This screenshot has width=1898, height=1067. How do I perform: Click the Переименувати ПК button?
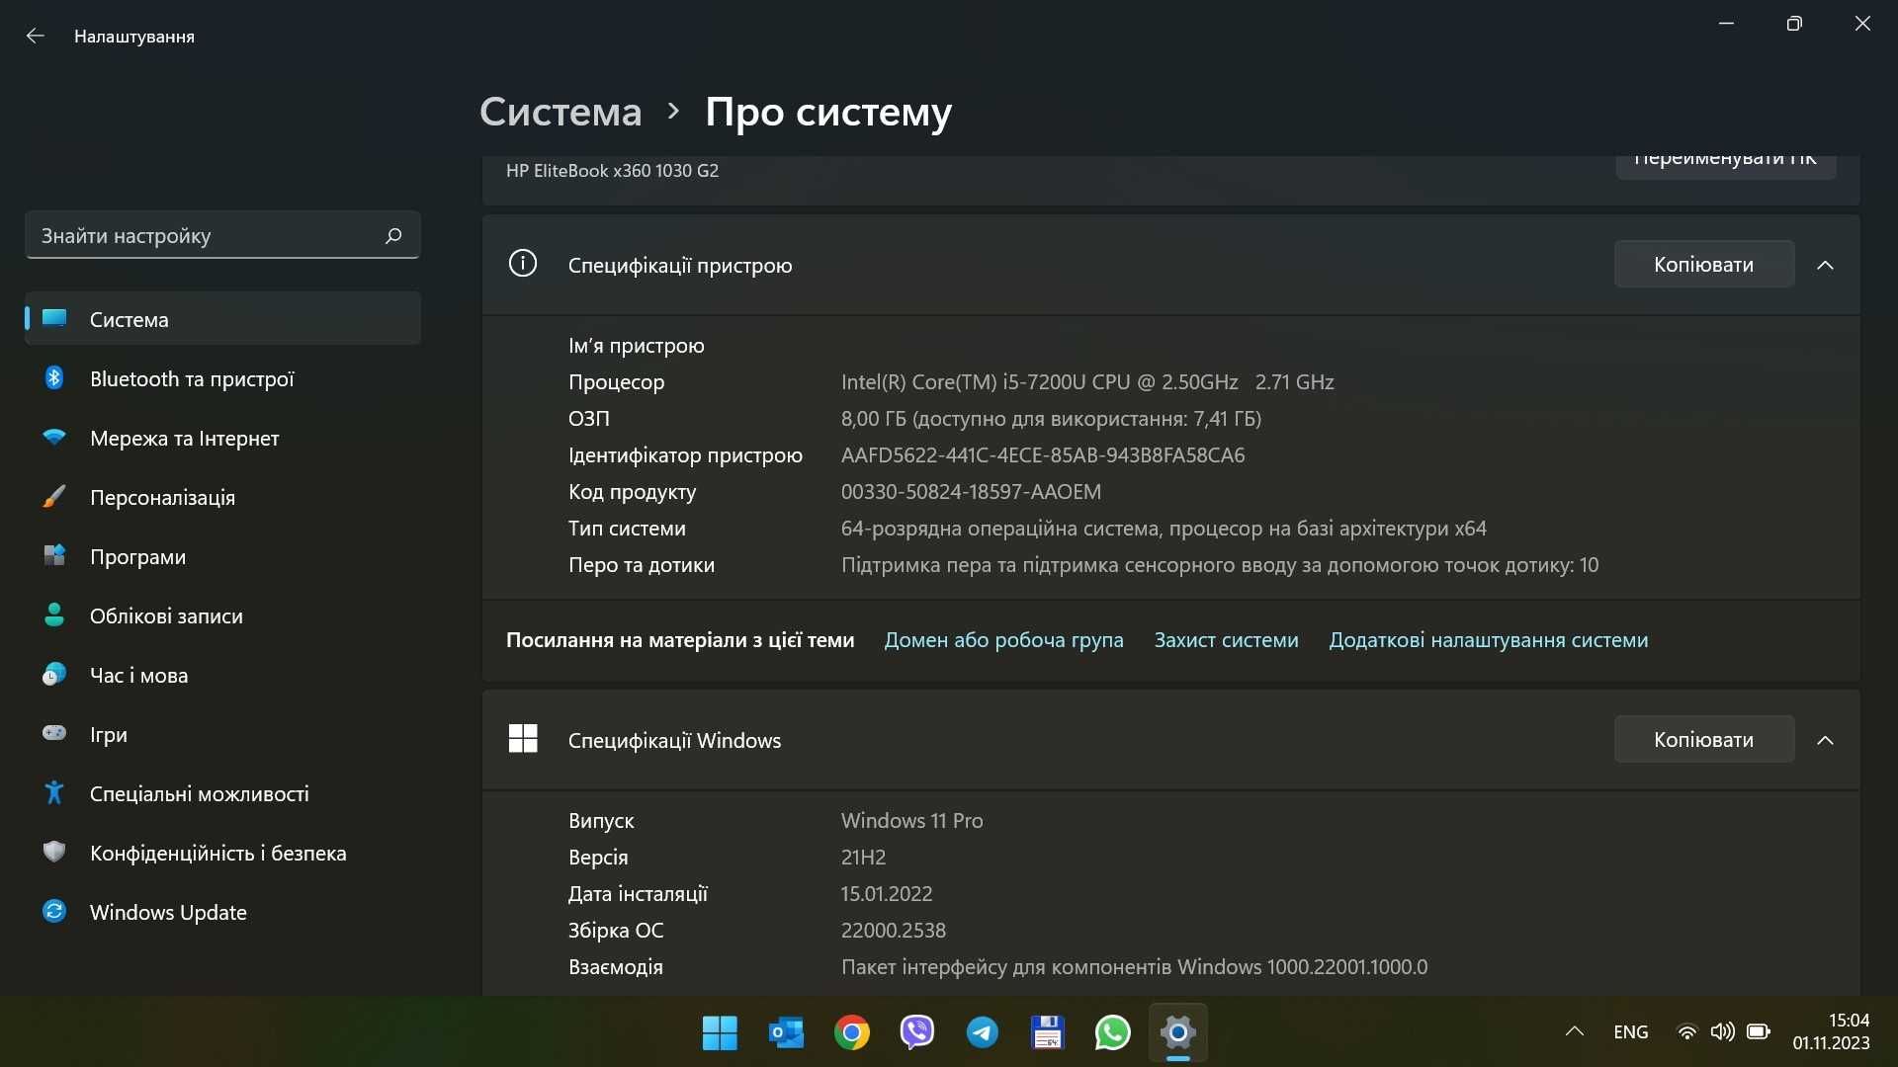[x=1725, y=166]
